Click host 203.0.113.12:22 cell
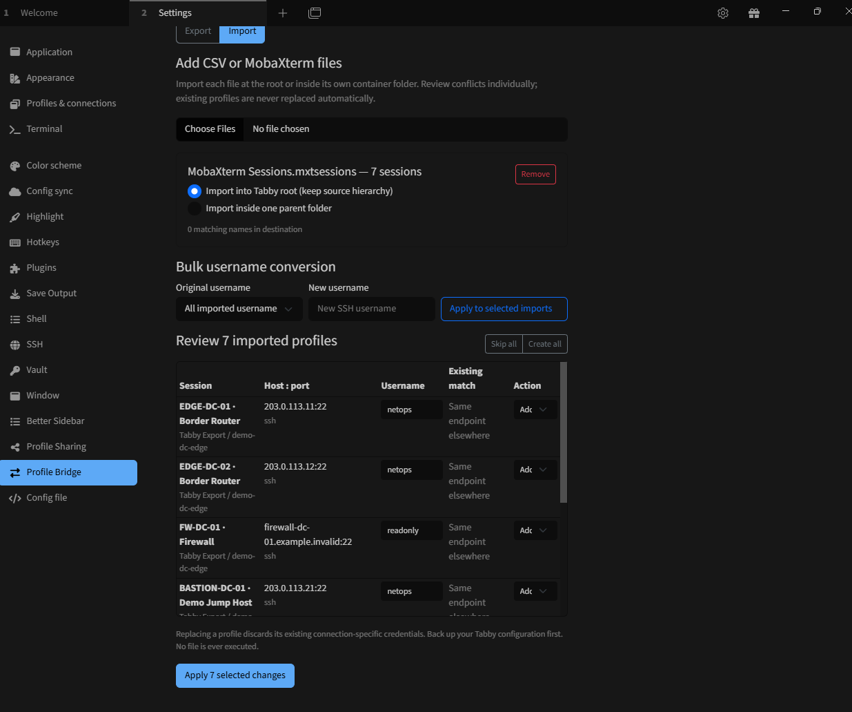852x712 pixels. [x=295, y=467]
